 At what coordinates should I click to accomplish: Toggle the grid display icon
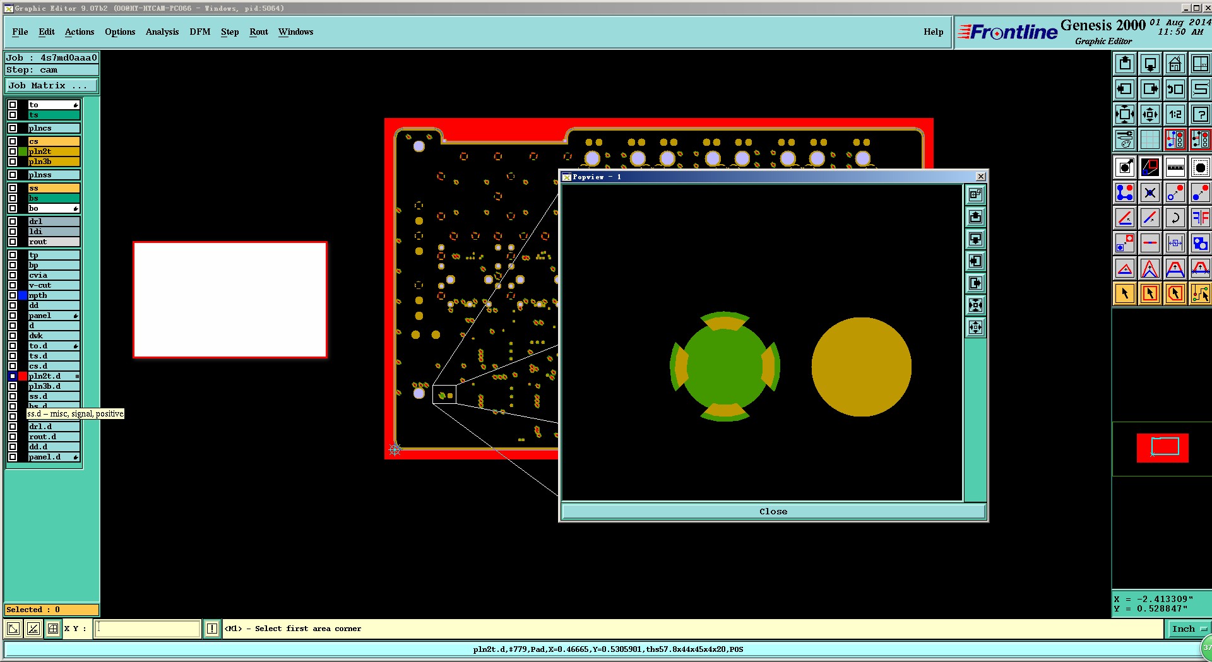1150,139
